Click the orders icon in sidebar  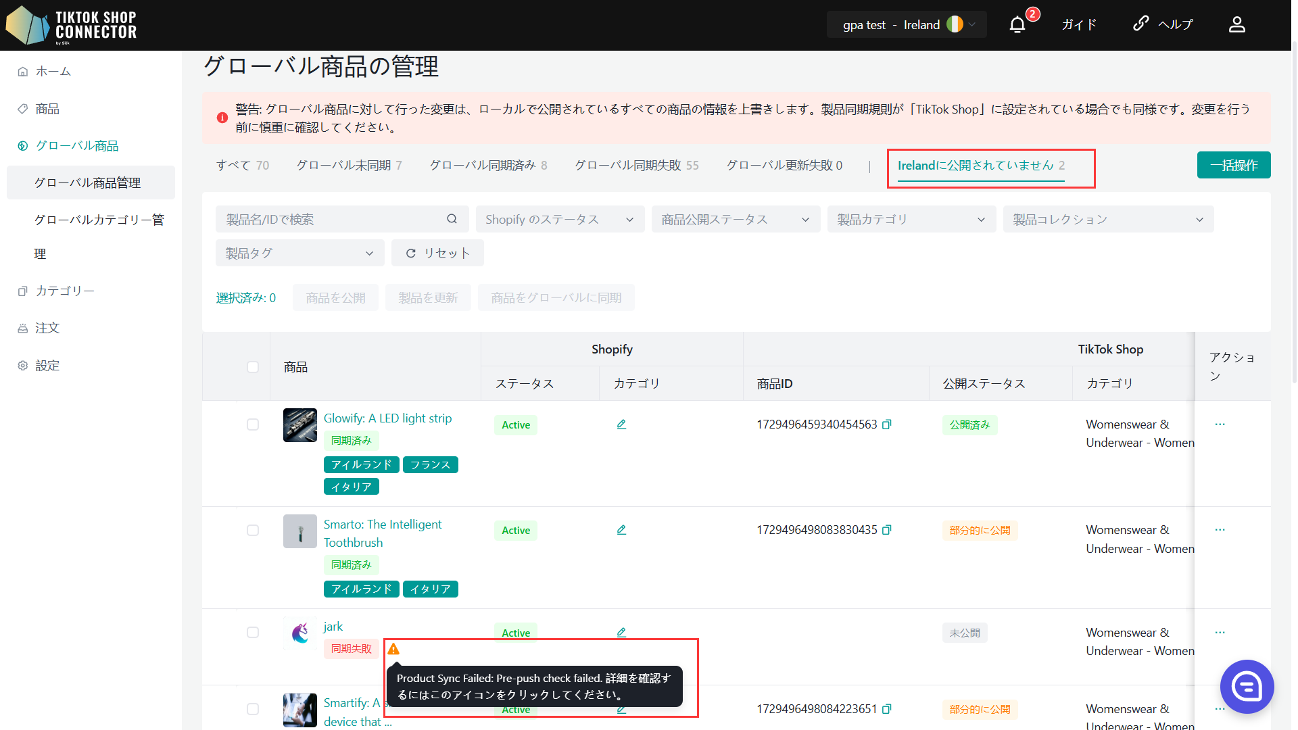(x=23, y=328)
